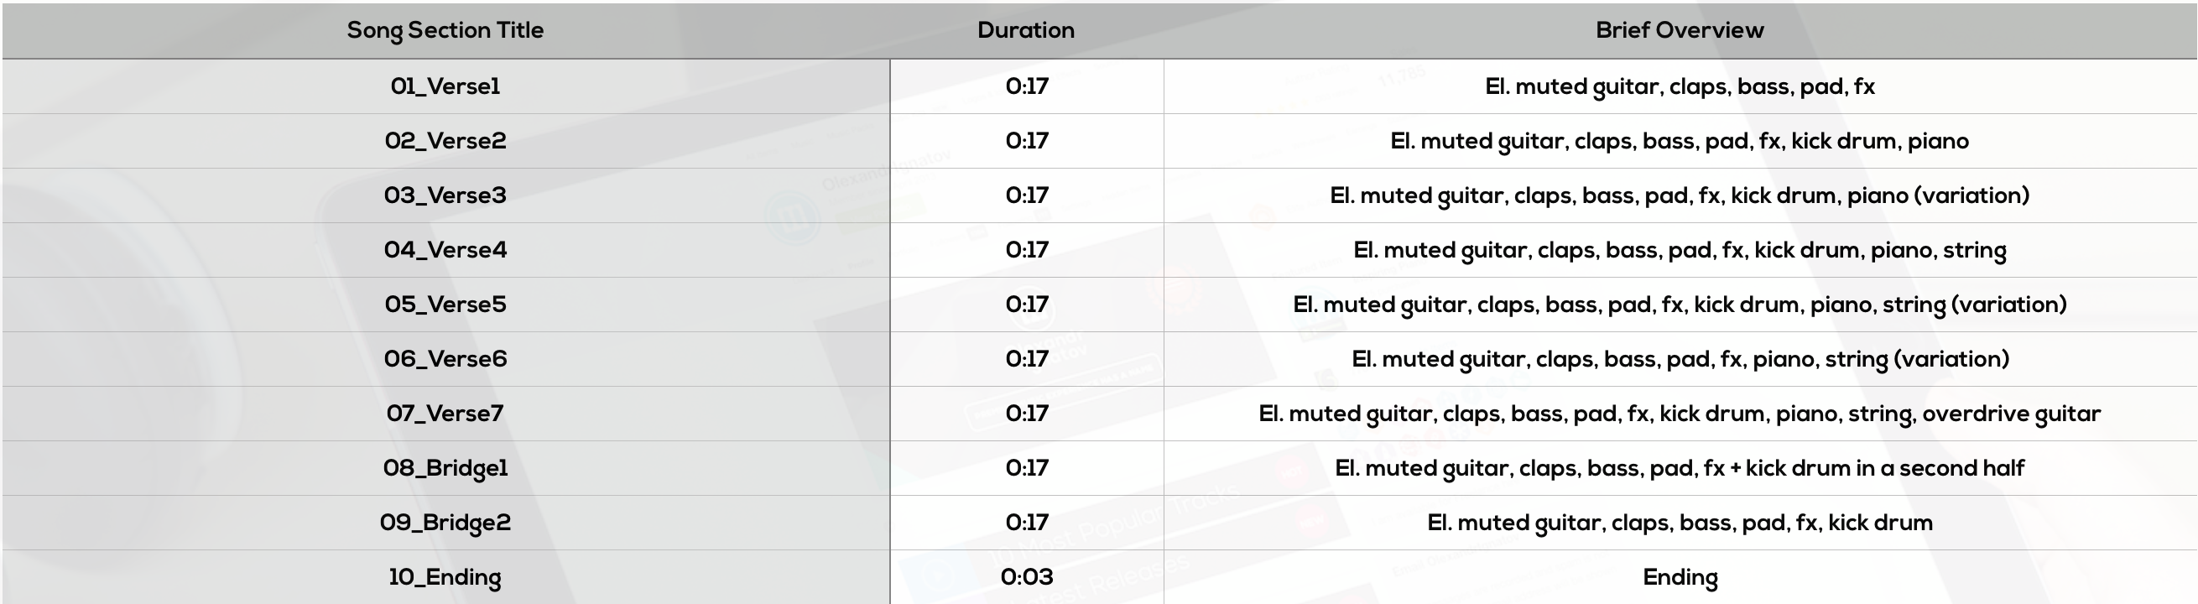Click the 04_Verse4 section title

[x=445, y=250]
